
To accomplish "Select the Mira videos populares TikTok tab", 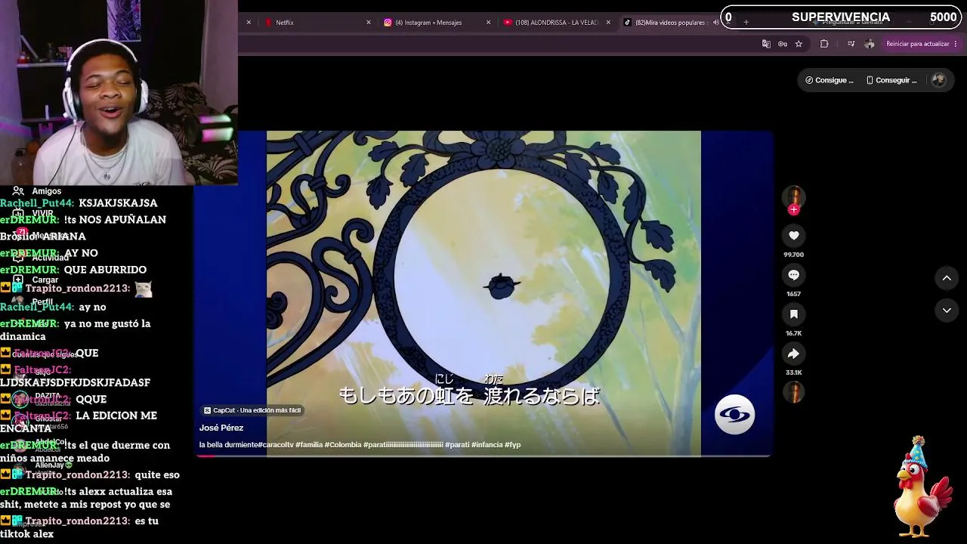I will [x=670, y=23].
